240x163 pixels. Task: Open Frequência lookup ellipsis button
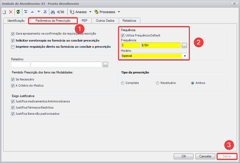coord(184,45)
